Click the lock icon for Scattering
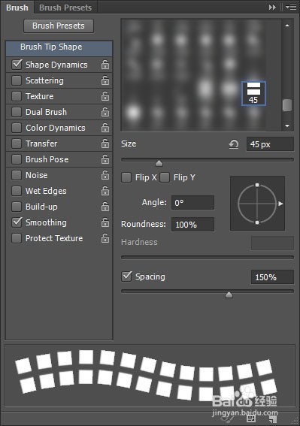 click(105, 80)
